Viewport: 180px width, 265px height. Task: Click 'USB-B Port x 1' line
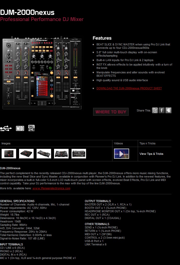[x=94, y=241]
